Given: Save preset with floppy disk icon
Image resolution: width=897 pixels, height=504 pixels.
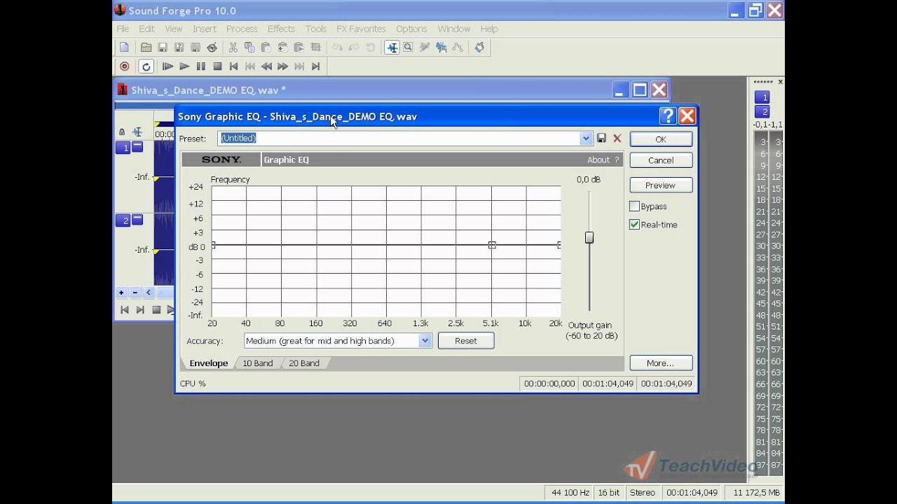Looking at the screenshot, I should 601,139.
